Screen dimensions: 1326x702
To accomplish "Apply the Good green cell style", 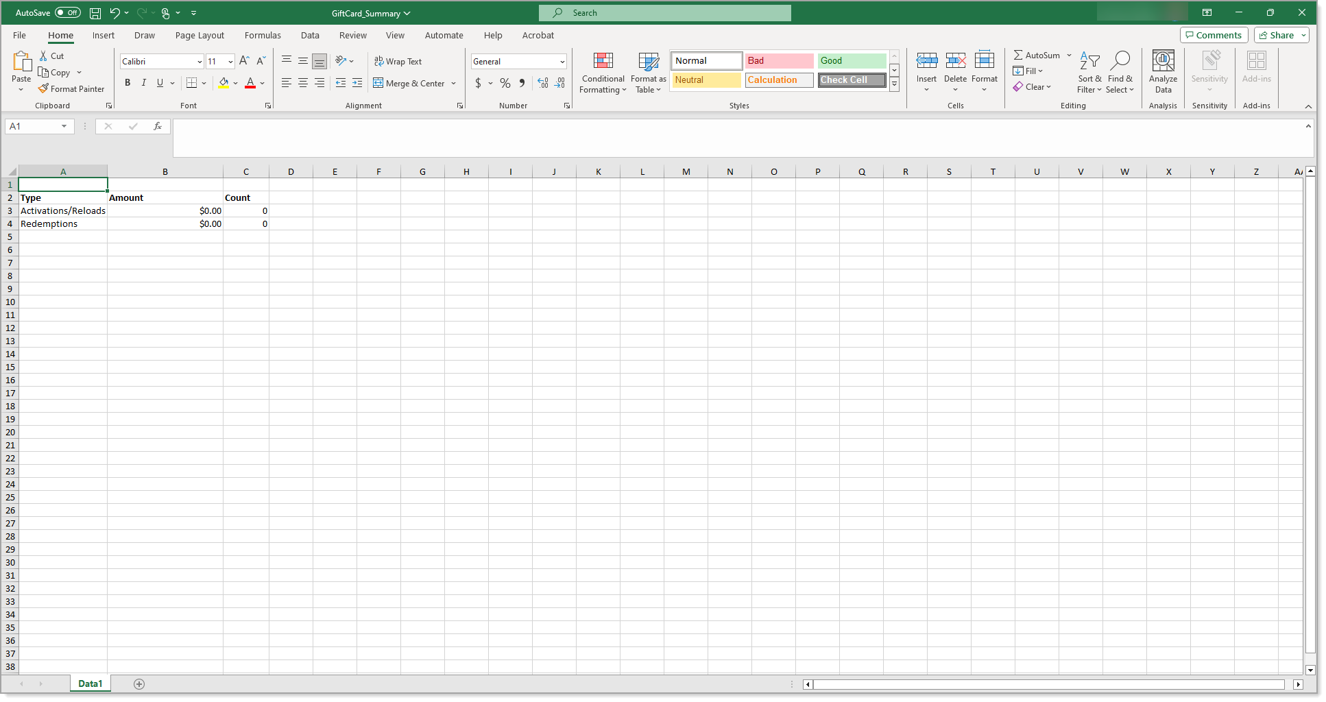I will click(x=852, y=61).
